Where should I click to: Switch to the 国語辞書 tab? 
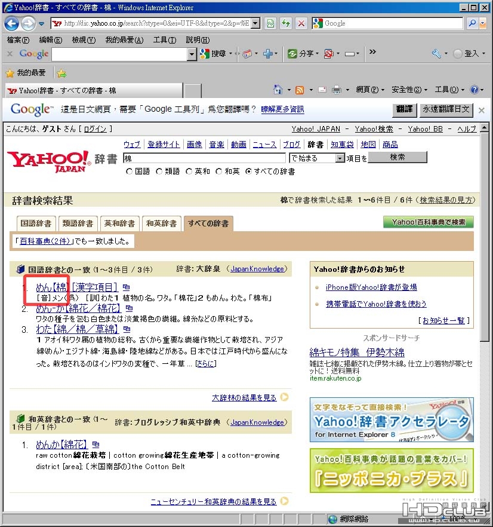tap(36, 223)
